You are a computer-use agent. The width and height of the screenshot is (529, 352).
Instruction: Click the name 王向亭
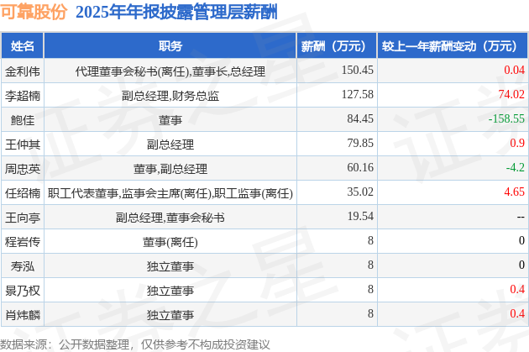coord(23,218)
